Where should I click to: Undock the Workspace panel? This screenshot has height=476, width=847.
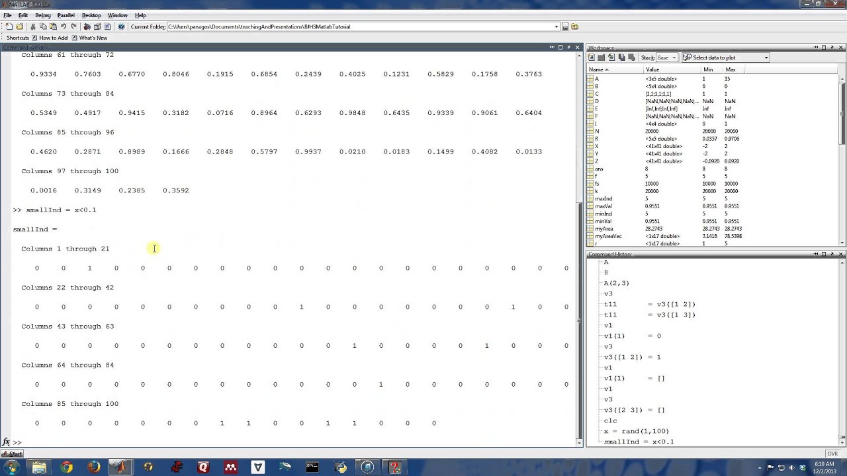pos(832,48)
